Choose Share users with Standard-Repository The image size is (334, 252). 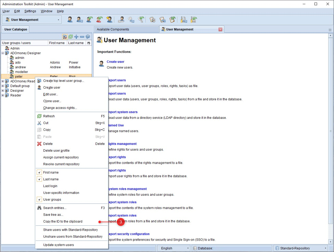[x=72, y=230]
